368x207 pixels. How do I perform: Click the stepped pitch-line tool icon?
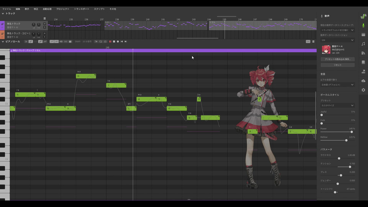tap(40, 41)
